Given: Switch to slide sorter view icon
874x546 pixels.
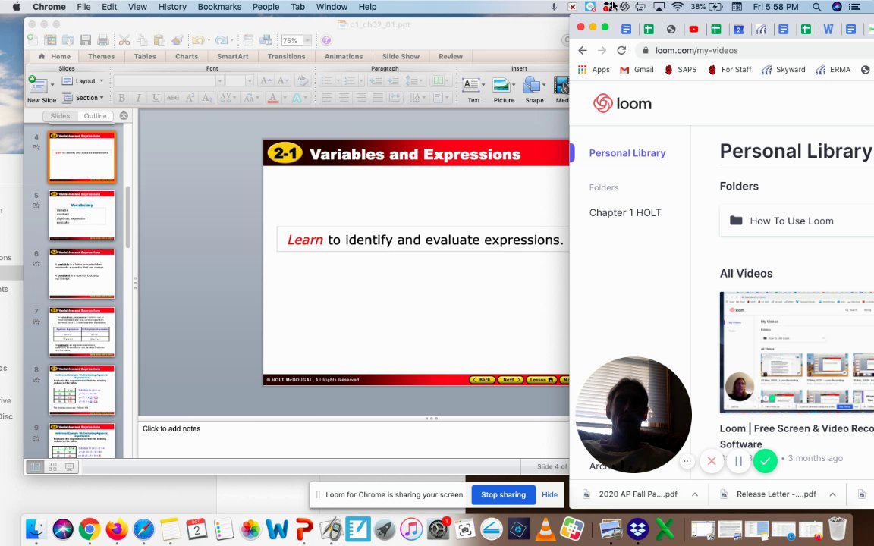Looking at the screenshot, I should tap(52, 467).
